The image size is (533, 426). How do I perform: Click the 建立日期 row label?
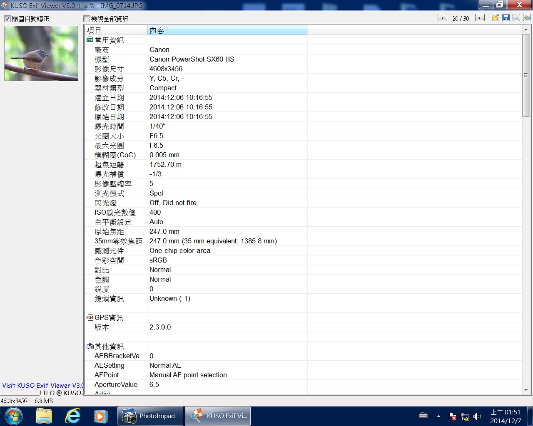coord(109,98)
